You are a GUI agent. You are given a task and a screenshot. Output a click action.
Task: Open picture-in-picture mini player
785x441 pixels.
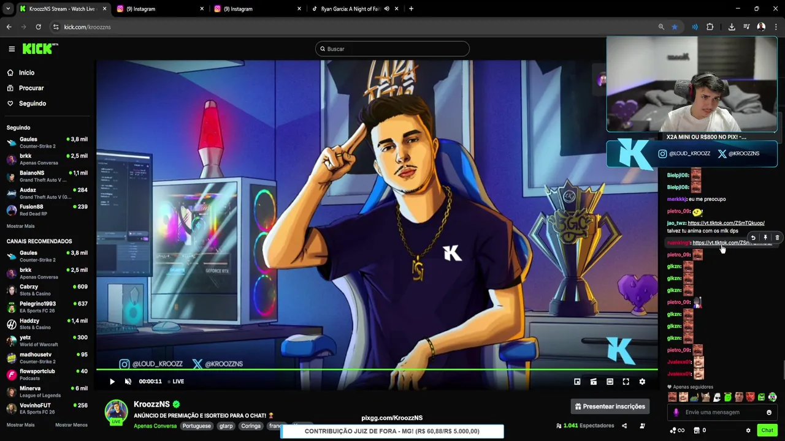[577, 382]
